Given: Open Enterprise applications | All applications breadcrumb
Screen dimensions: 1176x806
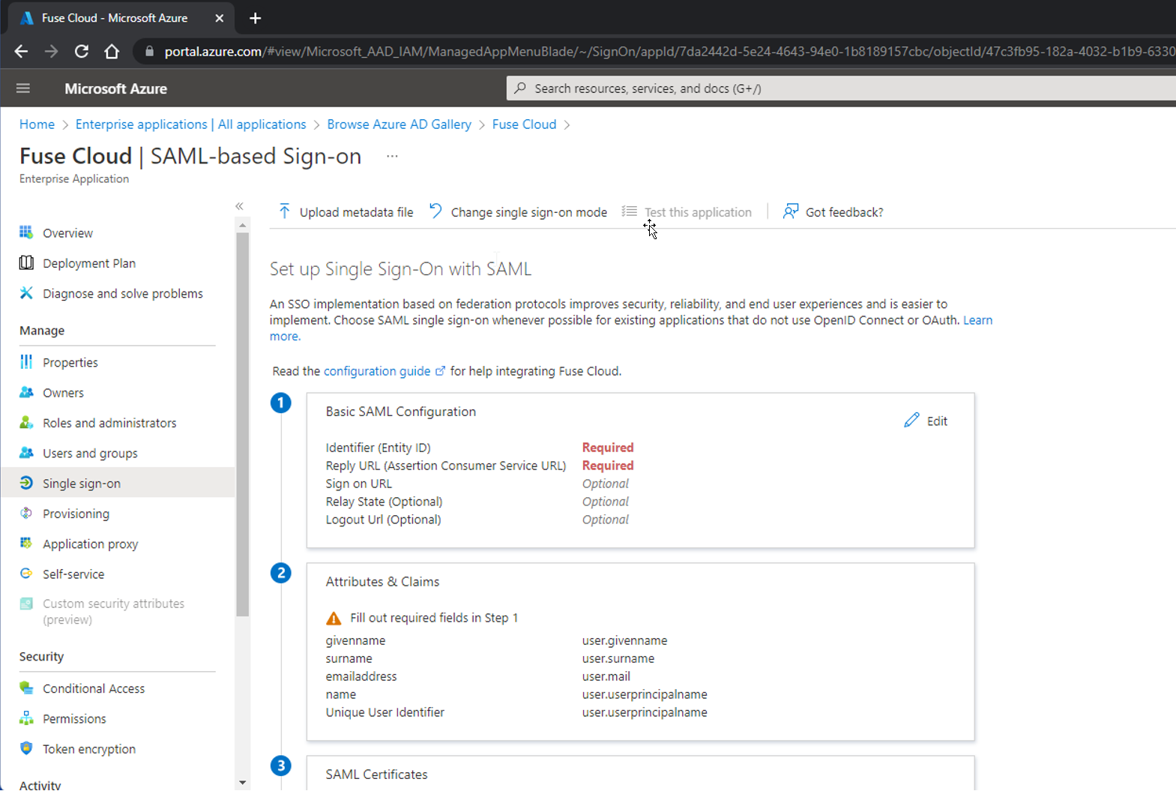Looking at the screenshot, I should 190,124.
